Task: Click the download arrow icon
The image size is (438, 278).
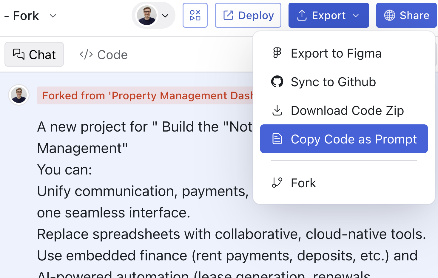Action: point(277,110)
